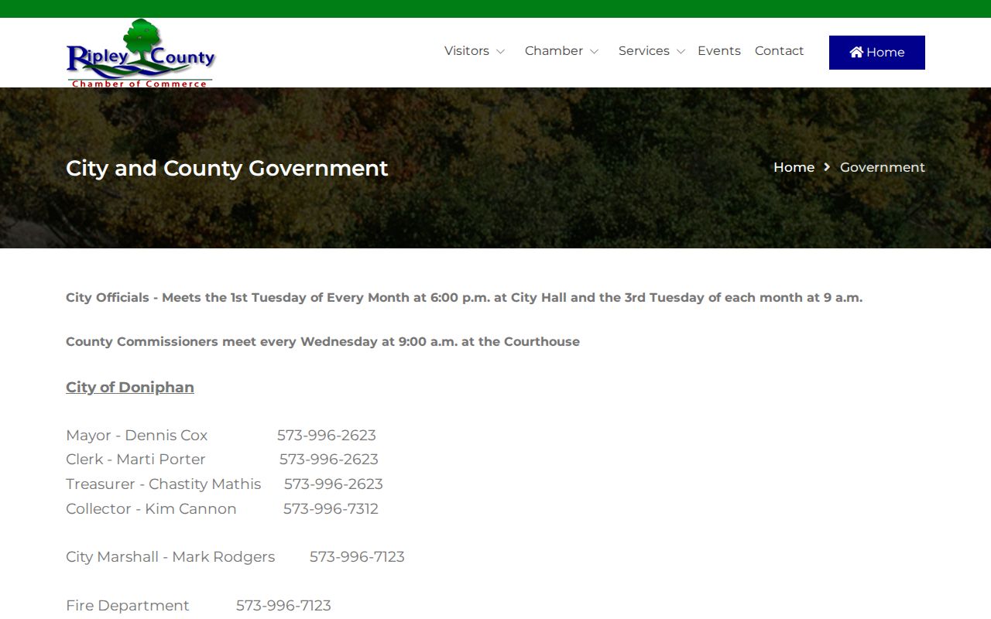Screen dimensions: 991x619
Task: Expand the Visitors dropdown chevron
Action: 500,52
